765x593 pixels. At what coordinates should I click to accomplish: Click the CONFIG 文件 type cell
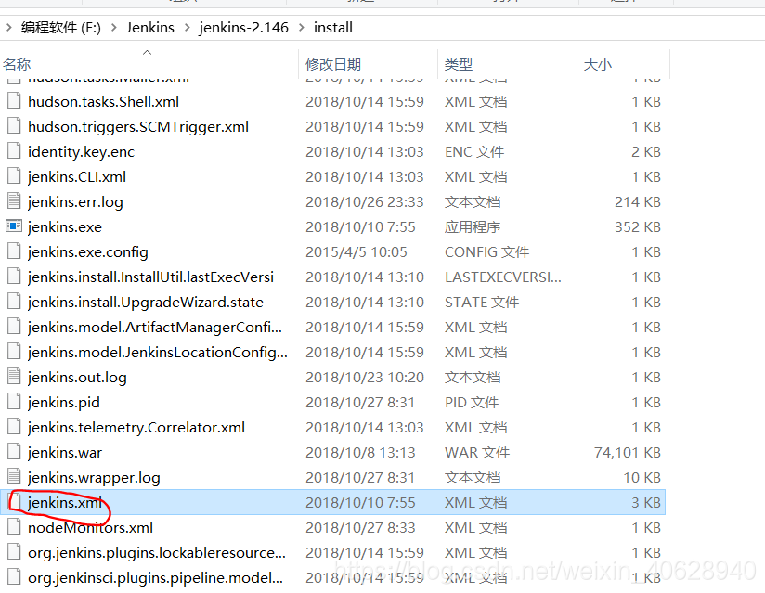coord(486,252)
